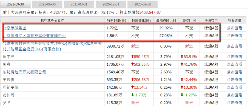Open 北京中关村并购母基金投资管理中心 link

click(52, 46)
